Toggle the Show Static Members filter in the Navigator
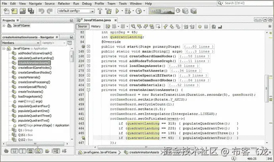Viewport: 274px width, 162px height. 22,151
